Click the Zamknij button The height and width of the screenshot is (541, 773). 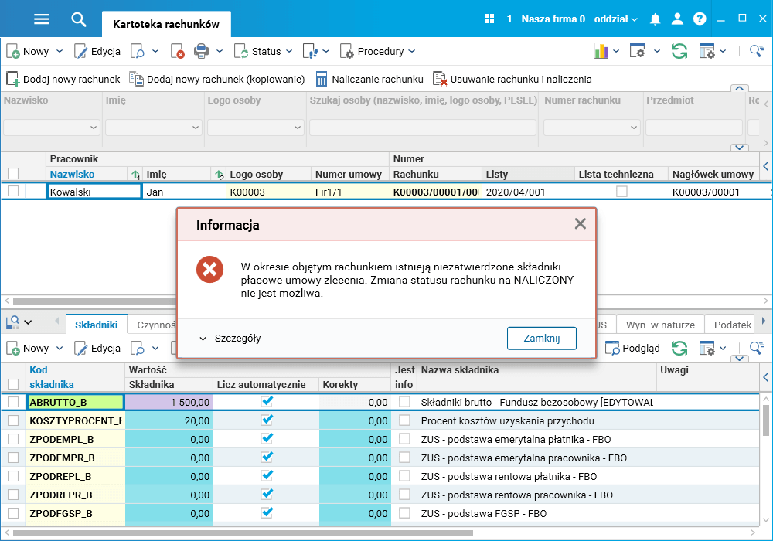coord(541,338)
